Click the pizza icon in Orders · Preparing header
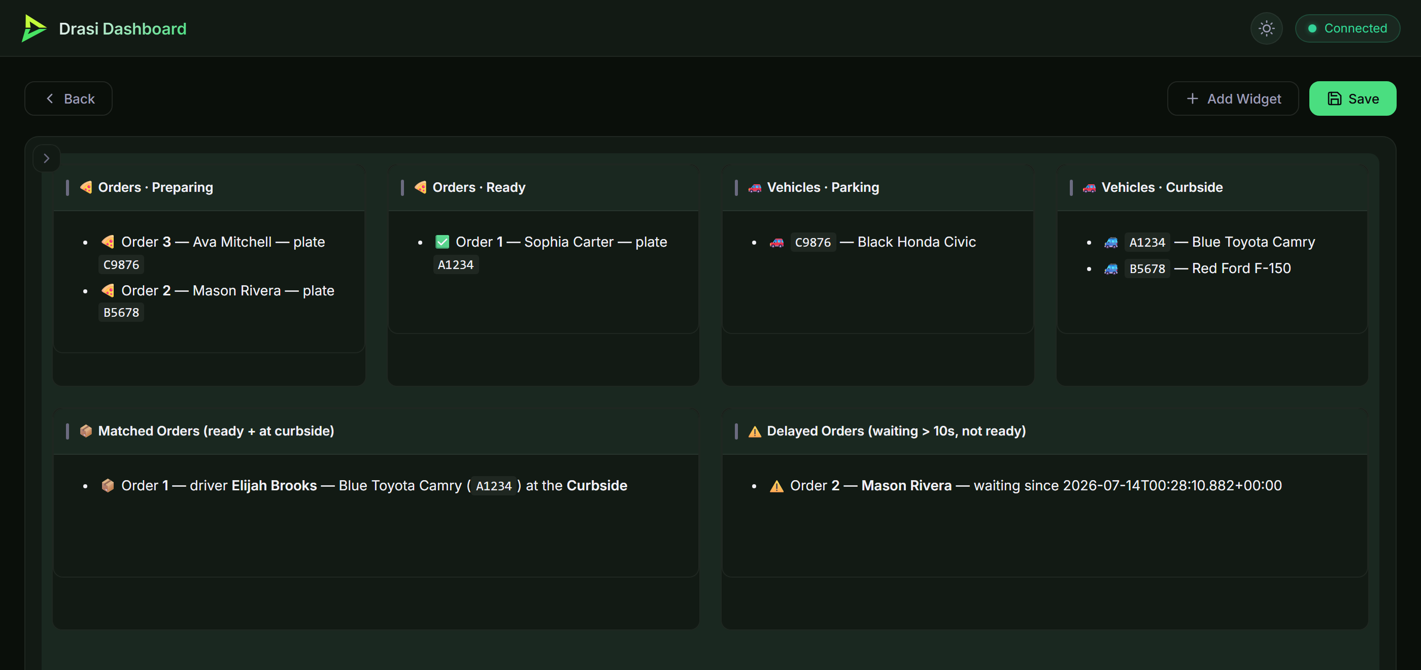The width and height of the screenshot is (1421, 670). pos(86,187)
